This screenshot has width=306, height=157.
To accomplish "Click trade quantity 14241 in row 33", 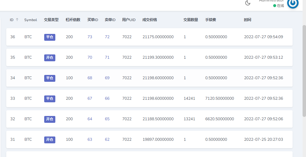I will [189, 98].
